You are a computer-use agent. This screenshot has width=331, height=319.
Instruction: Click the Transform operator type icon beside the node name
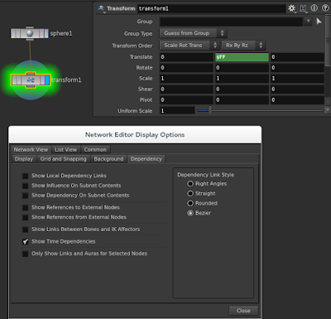pos(102,8)
